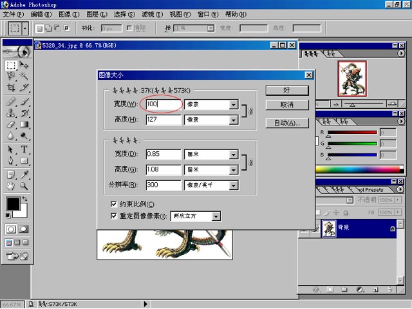The width and height of the screenshot is (412, 309).
Task: Select the Rectangular Marquee tool in toolbox
Action: click(x=11, y=65)
